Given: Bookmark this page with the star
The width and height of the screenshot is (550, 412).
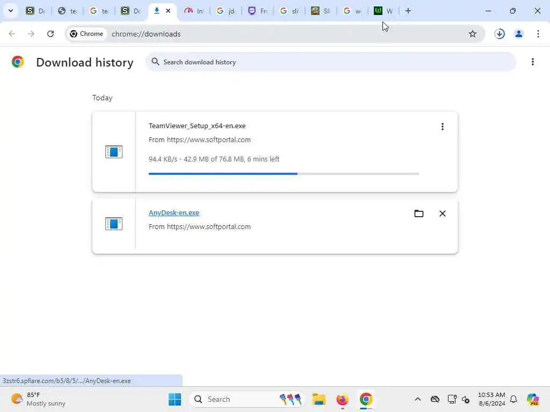Looking at the screenshot, I should tap(473, 34).
